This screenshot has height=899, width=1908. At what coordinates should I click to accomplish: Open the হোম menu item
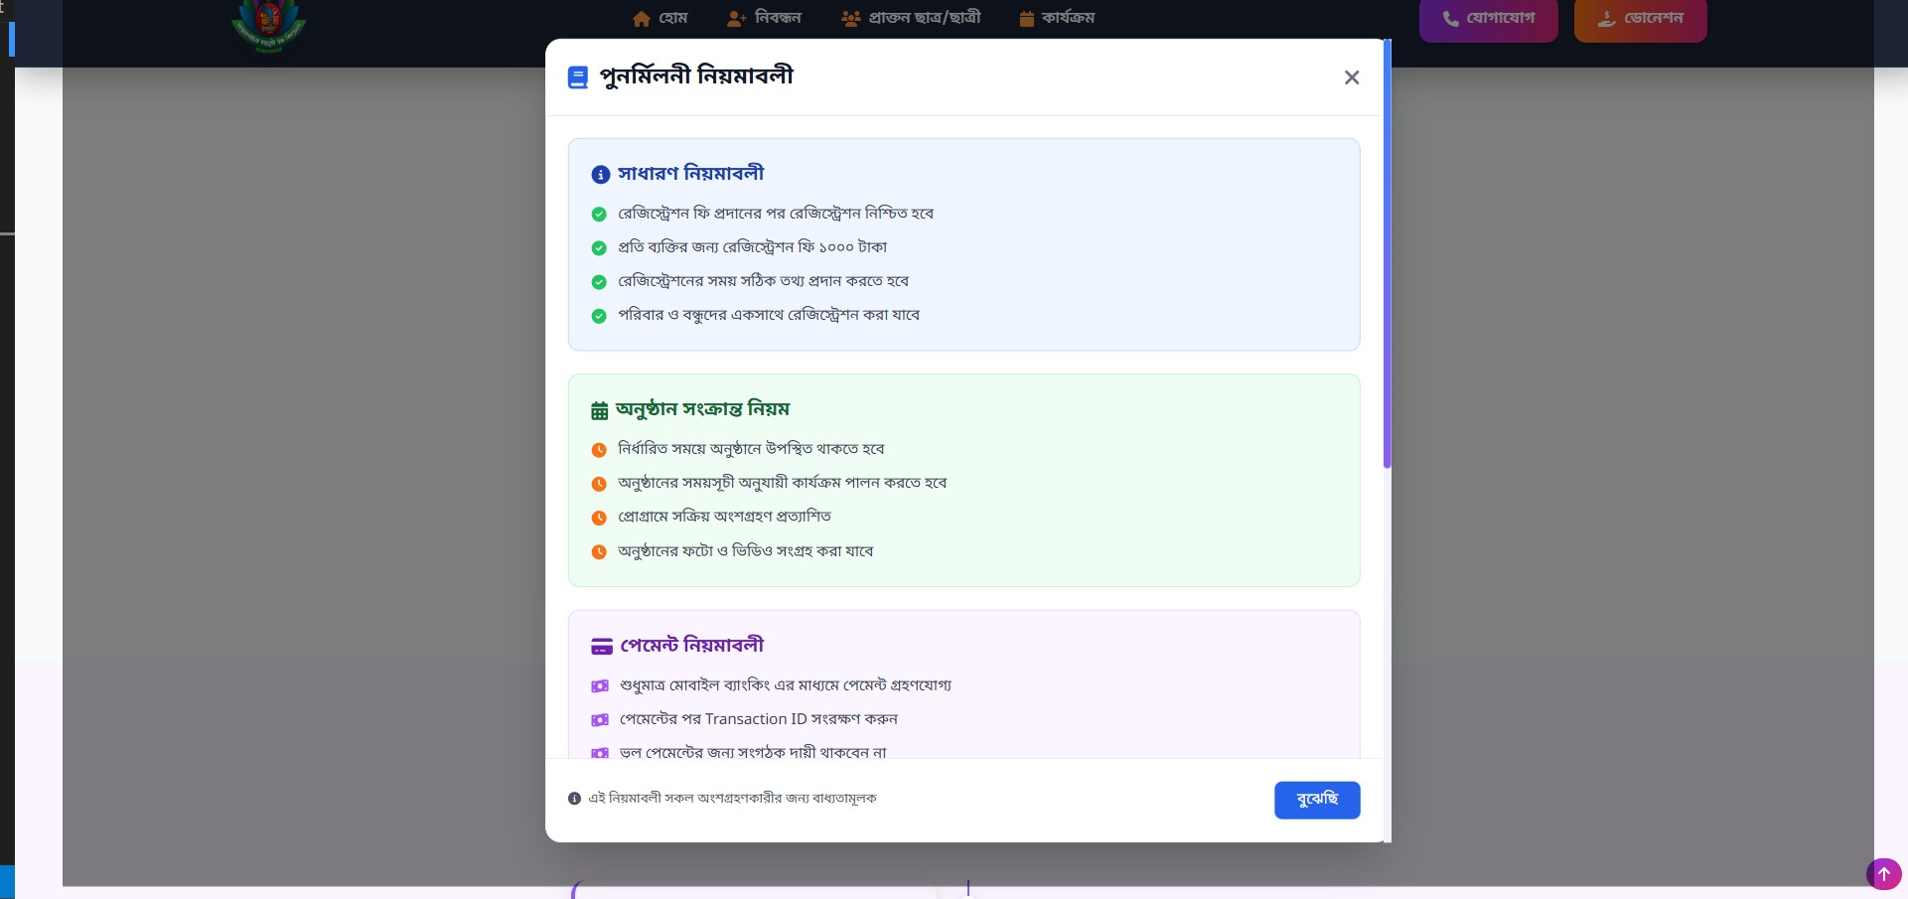(x=660, y=18)
